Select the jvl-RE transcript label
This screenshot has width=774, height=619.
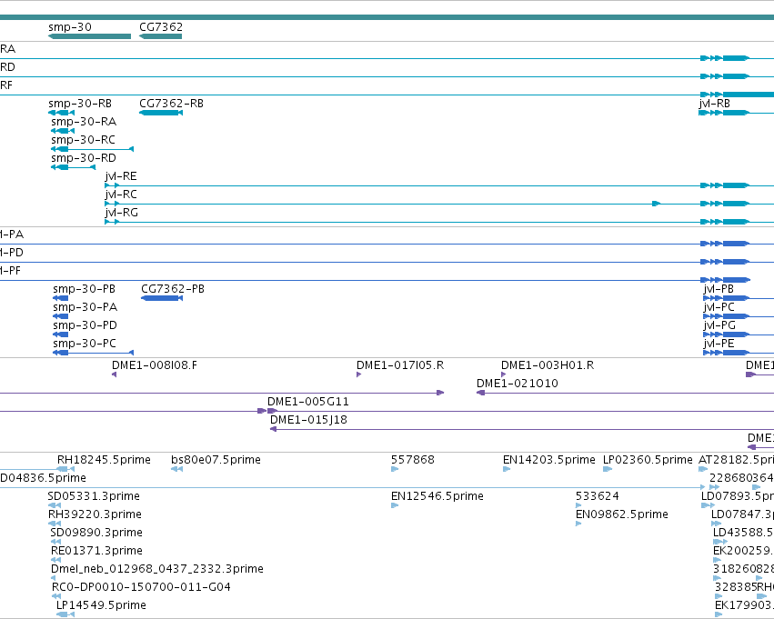(x=121, y=176)
